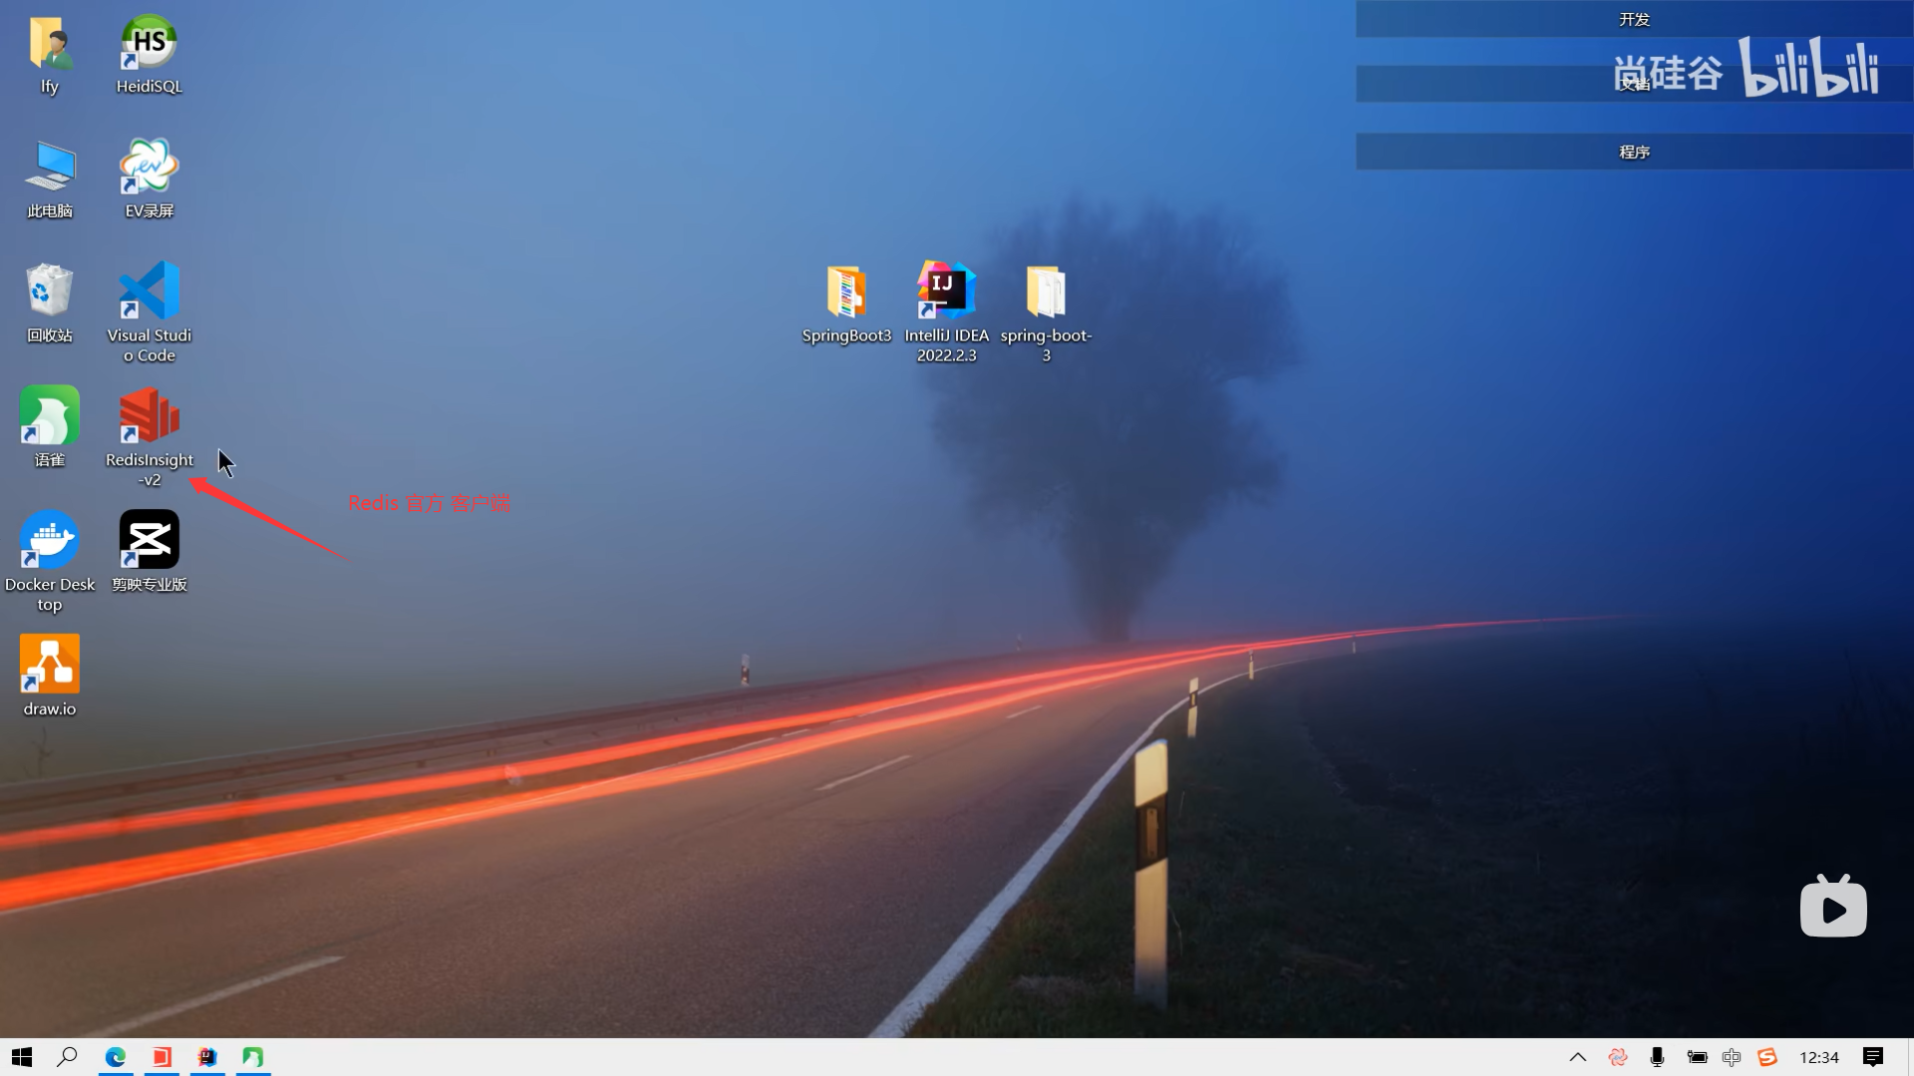The image size is (1914, 1076).
Task: Toggle the microphone icon in system tray
Action: click(1657, 1057)
